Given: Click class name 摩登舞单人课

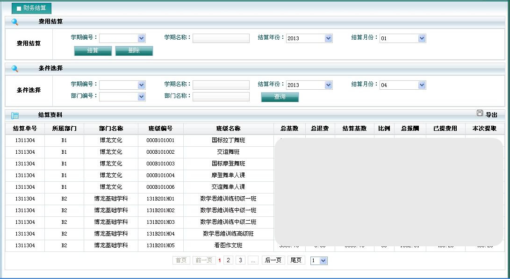Looking at the screenshot, I should click(x=228, y=175).
